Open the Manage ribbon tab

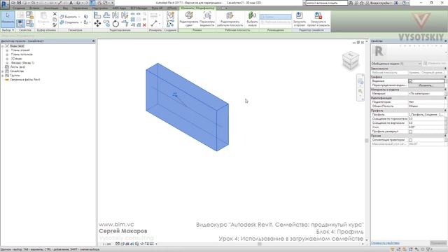point(80,8)
